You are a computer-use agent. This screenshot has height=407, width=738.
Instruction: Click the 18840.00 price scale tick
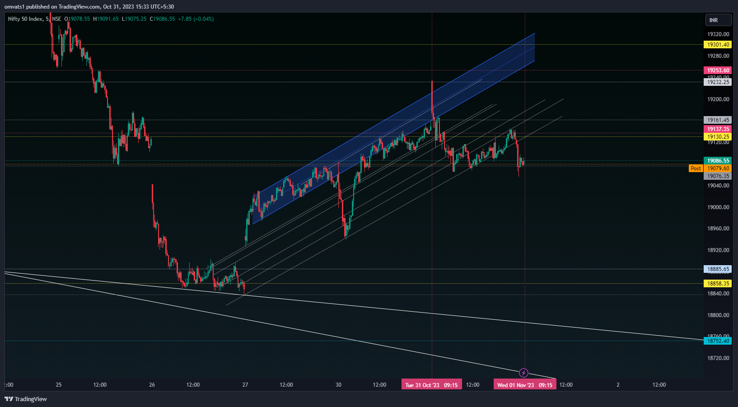[718, 294]
